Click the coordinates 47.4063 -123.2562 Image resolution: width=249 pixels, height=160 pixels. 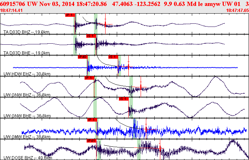[x=136, y=4]
